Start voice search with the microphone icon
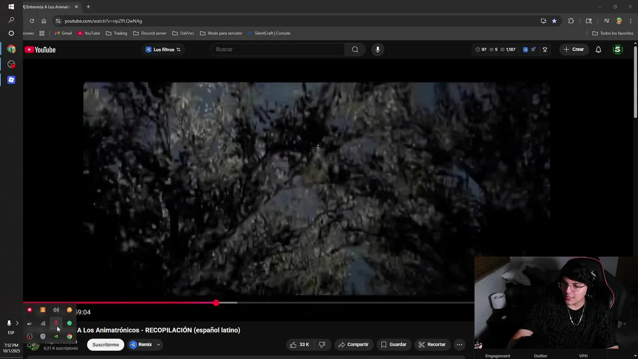 [378, 49]
